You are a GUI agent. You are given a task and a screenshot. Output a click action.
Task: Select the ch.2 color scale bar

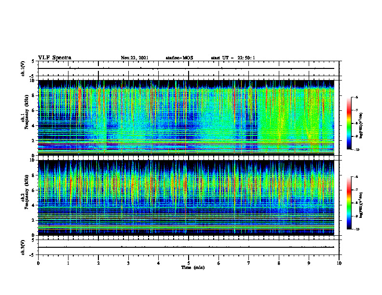(x=349, y=203)
